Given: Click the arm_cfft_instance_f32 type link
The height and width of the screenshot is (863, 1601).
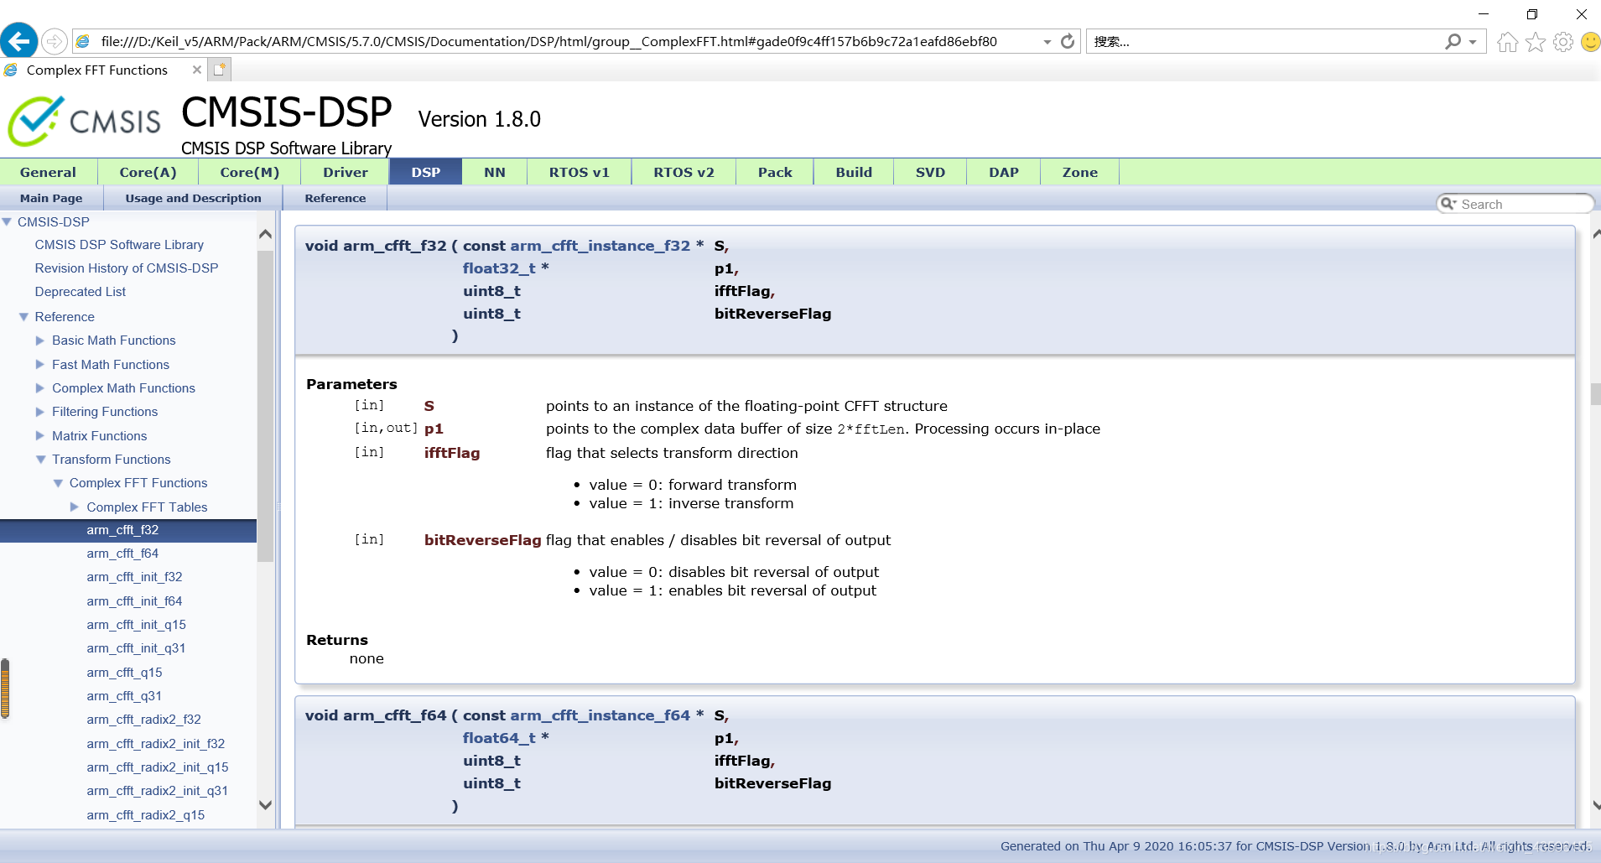Looking at the screenshot, I should pyautogui.click(x=600, y=246).
